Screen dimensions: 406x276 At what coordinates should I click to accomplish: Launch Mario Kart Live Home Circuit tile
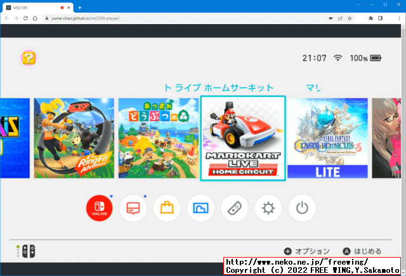[243, 138]
